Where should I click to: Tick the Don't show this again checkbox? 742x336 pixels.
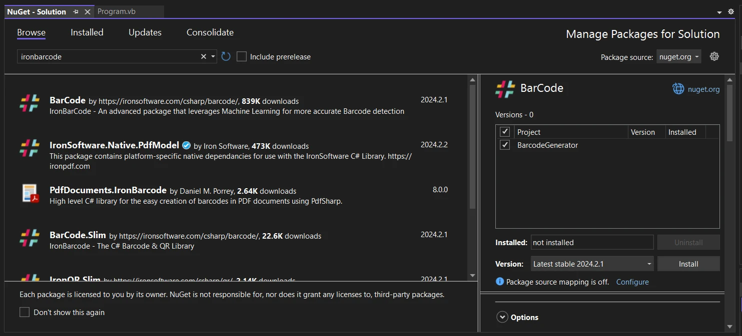point(25,312)
